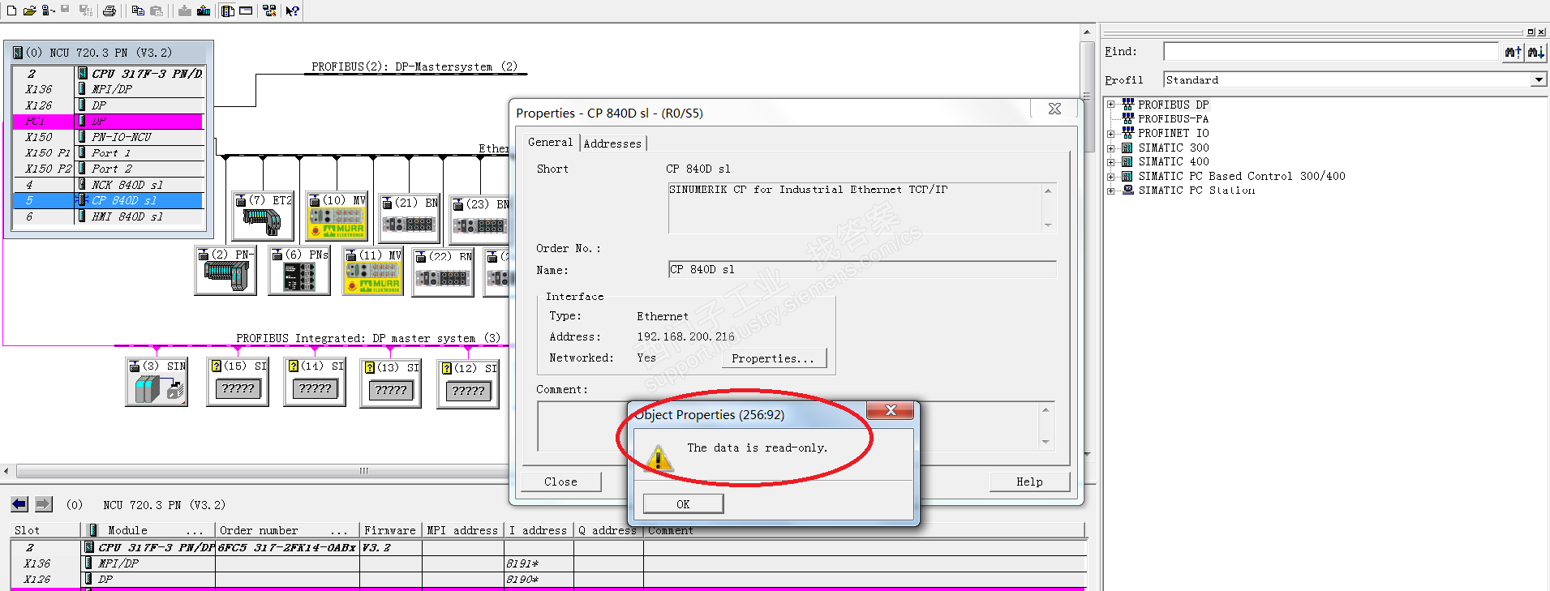Click the search-down binoculars icon beside Find

(1535, 52)
